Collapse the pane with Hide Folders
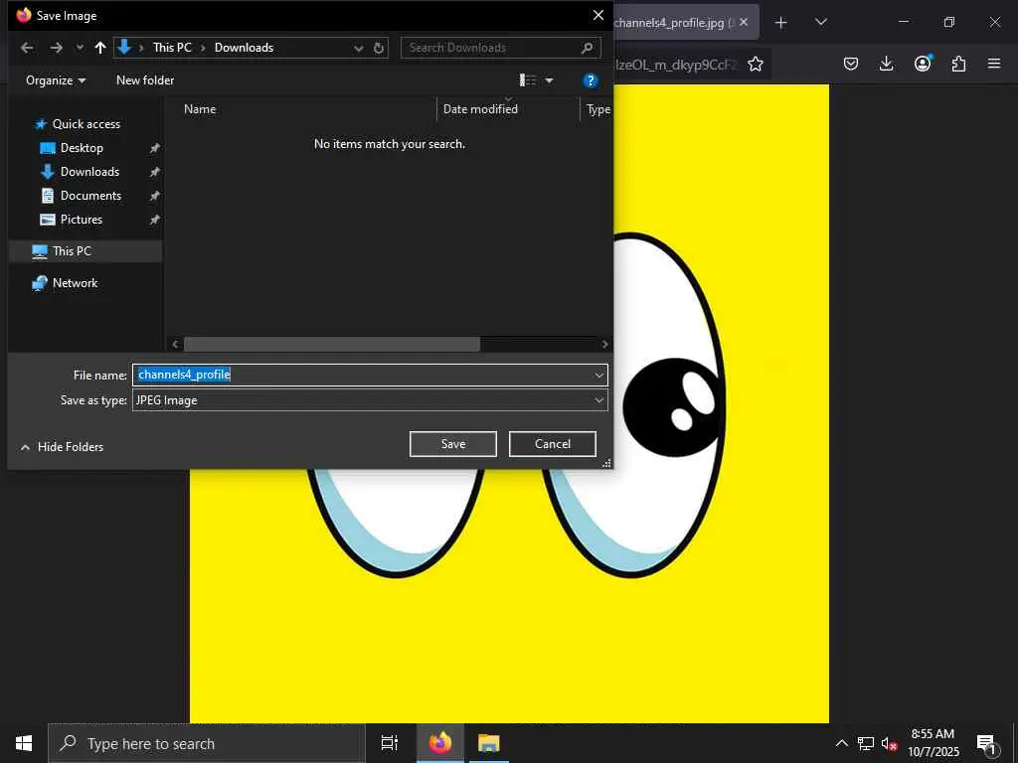This screenshot has width=1018, height=763. click(x=62, y=447)
